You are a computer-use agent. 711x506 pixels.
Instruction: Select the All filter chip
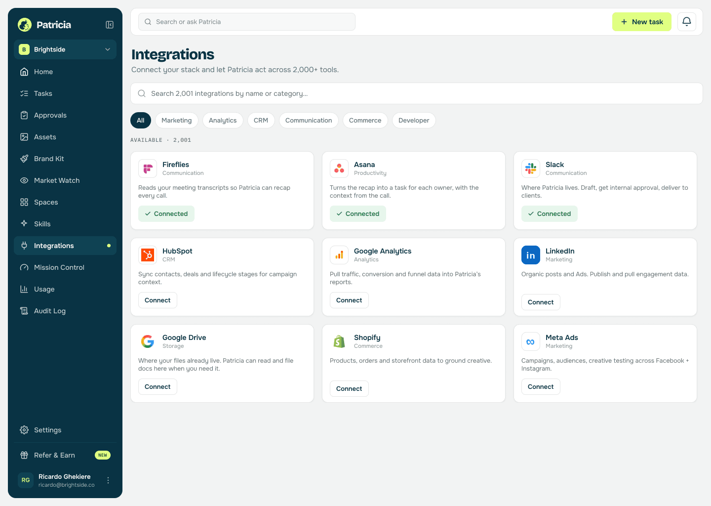(141, 121)
